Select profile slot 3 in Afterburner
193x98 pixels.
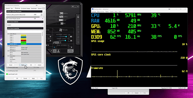(78, 32)
